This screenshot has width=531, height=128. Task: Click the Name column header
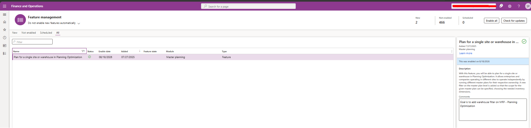(x=49, y=51)
